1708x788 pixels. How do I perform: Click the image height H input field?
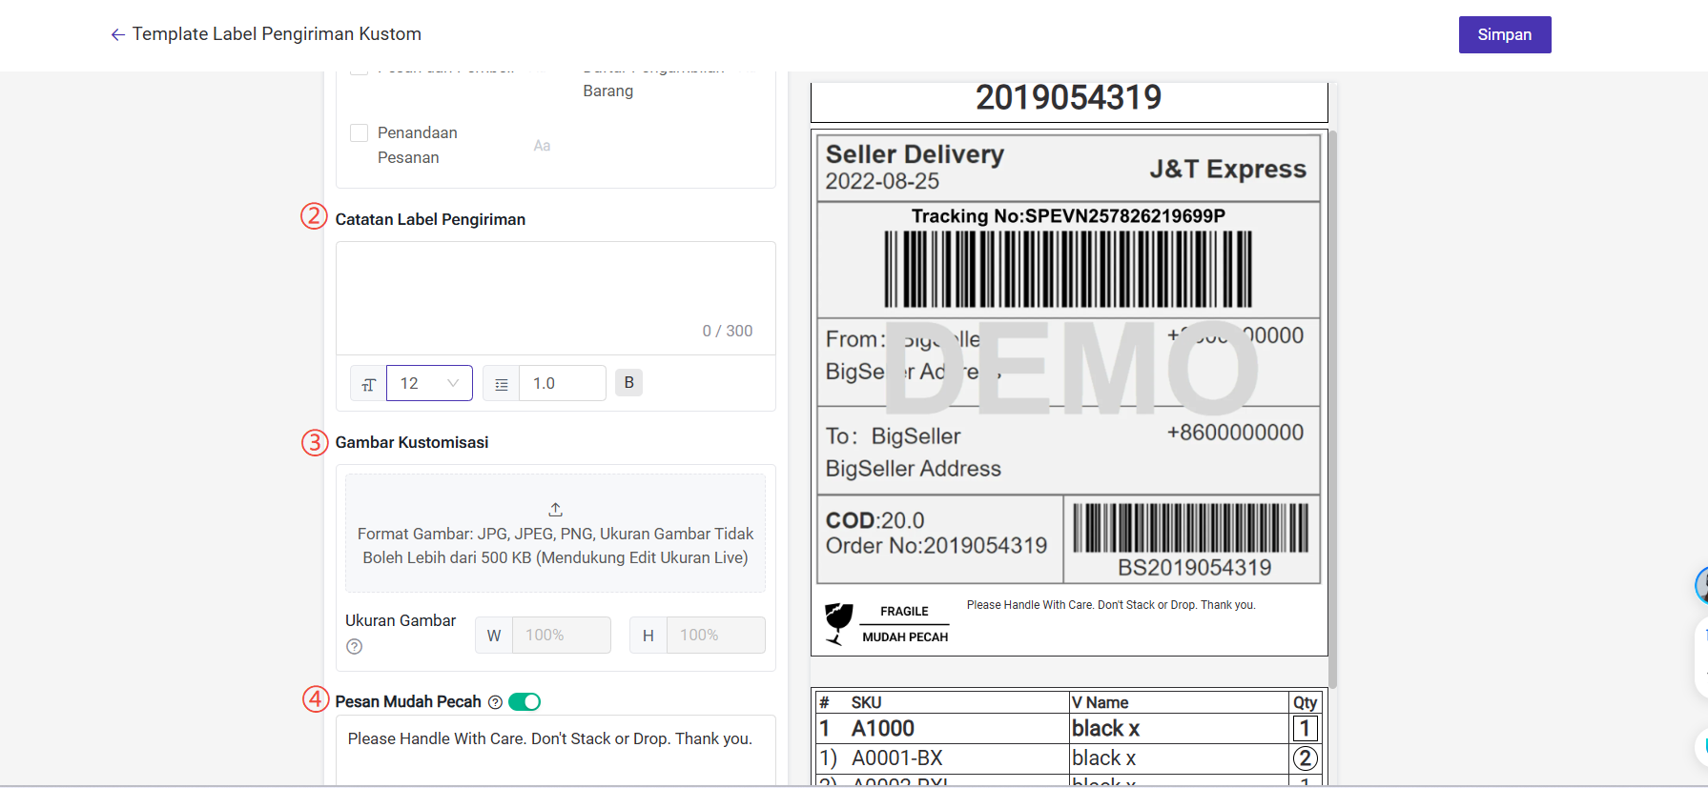(715, 636)
